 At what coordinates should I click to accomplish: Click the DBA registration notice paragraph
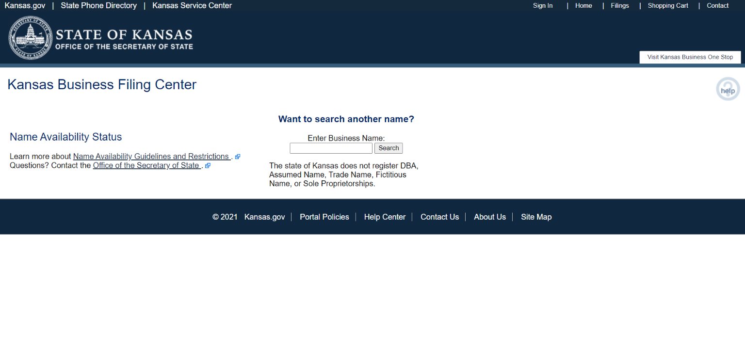pos(344,175)
